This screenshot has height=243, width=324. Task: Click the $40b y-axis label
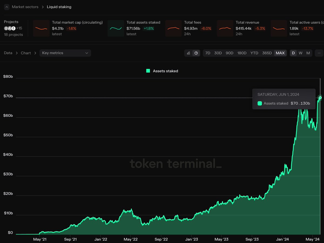8,154
